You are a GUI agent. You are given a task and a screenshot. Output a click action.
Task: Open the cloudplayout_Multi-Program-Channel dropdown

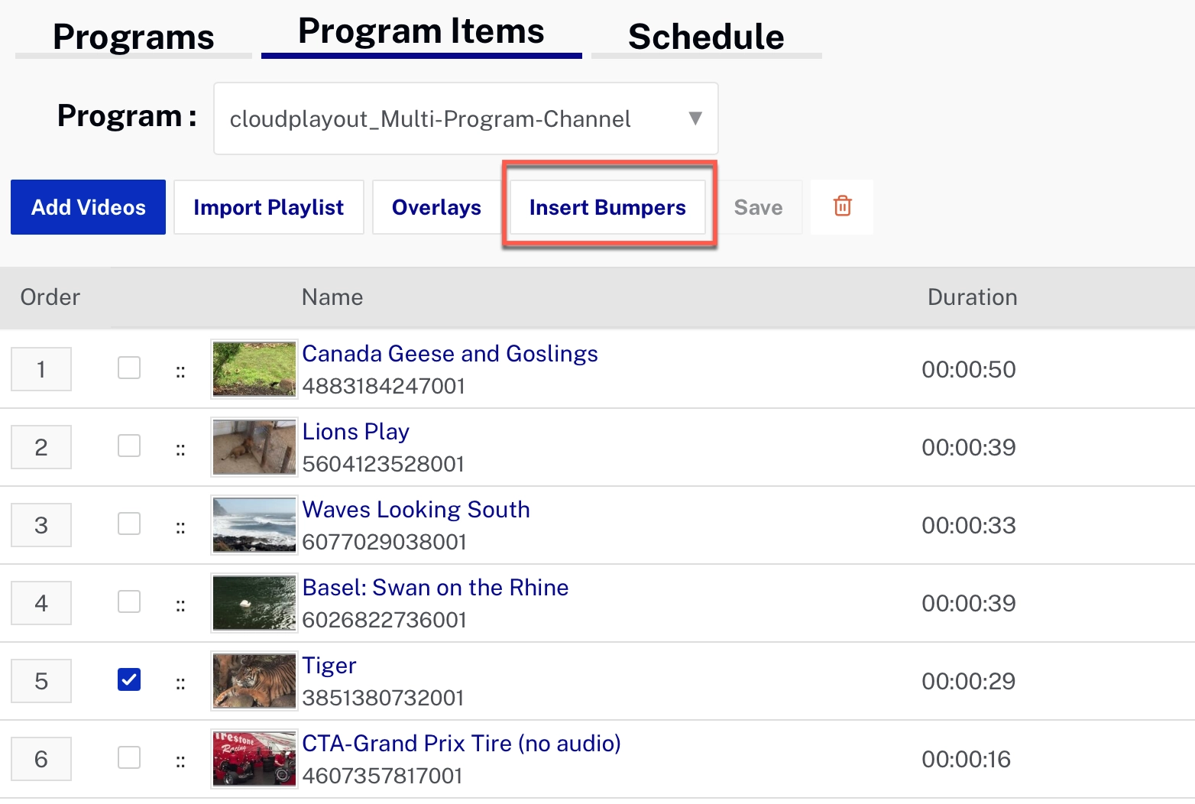tap(465, 118)
